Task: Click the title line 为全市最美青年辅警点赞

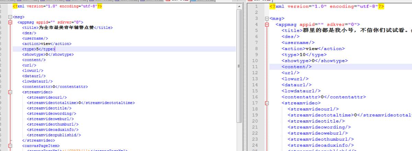Action: pyautogui.click(x=68, y=28)
